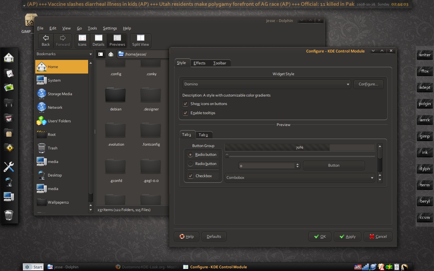The image size is (434, 271).
Task: Open the Bookmarks panel dropdown in Dolphin
Action: (64, 54)
